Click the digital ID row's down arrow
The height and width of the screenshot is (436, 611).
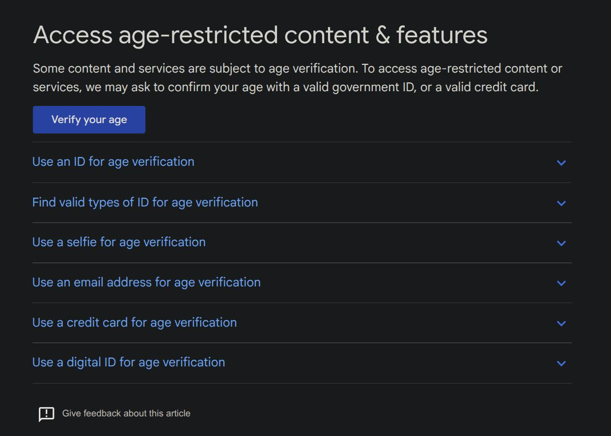[561, 363]
